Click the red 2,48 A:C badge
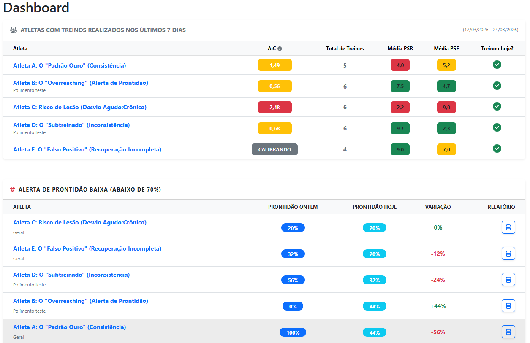This screenshot has width=530, height=343. [x=275, y=107]
